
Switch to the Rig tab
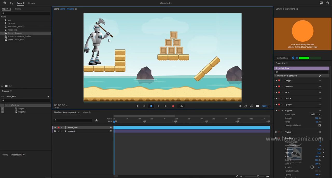tap(12, 3)
